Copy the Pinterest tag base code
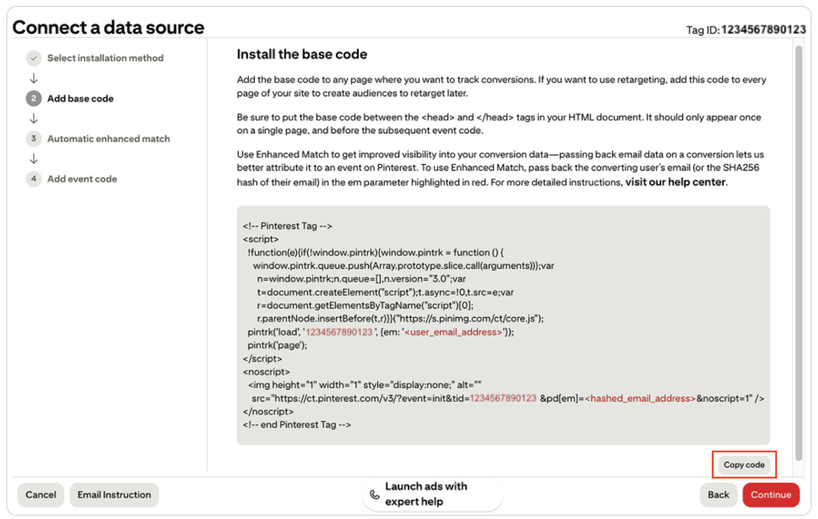Viewport: 818px width, 519px height. (x=743, y=465)
